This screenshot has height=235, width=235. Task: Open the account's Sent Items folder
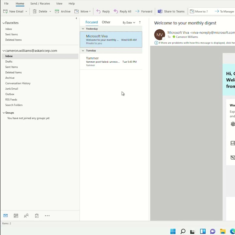point(11,67)
